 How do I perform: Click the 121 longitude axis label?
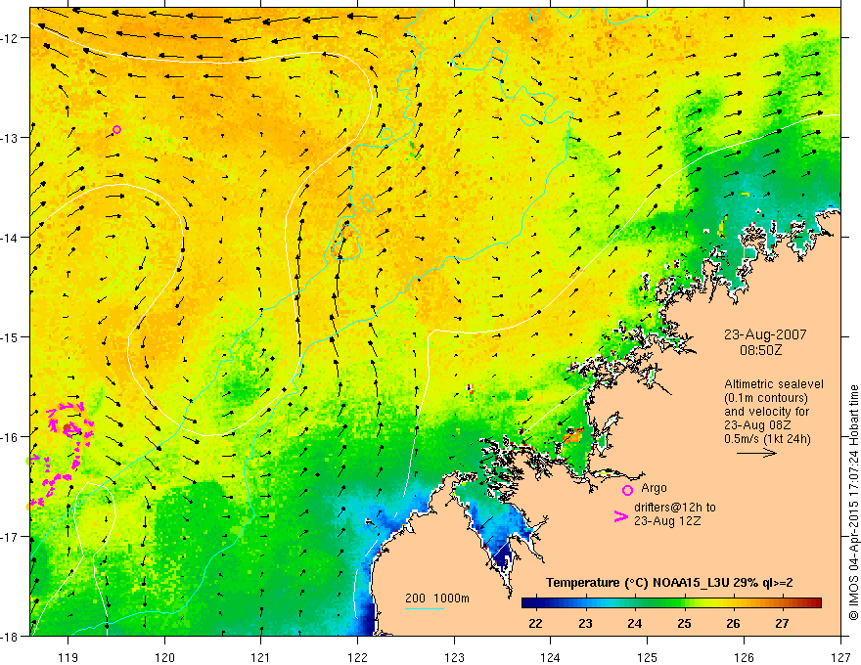pyautogui.click(x=261, y=657)
